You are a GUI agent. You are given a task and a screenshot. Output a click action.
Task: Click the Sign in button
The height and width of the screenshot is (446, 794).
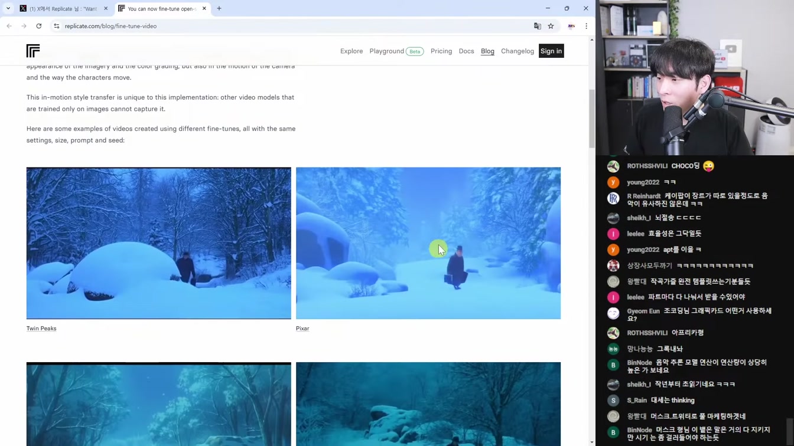551,51
